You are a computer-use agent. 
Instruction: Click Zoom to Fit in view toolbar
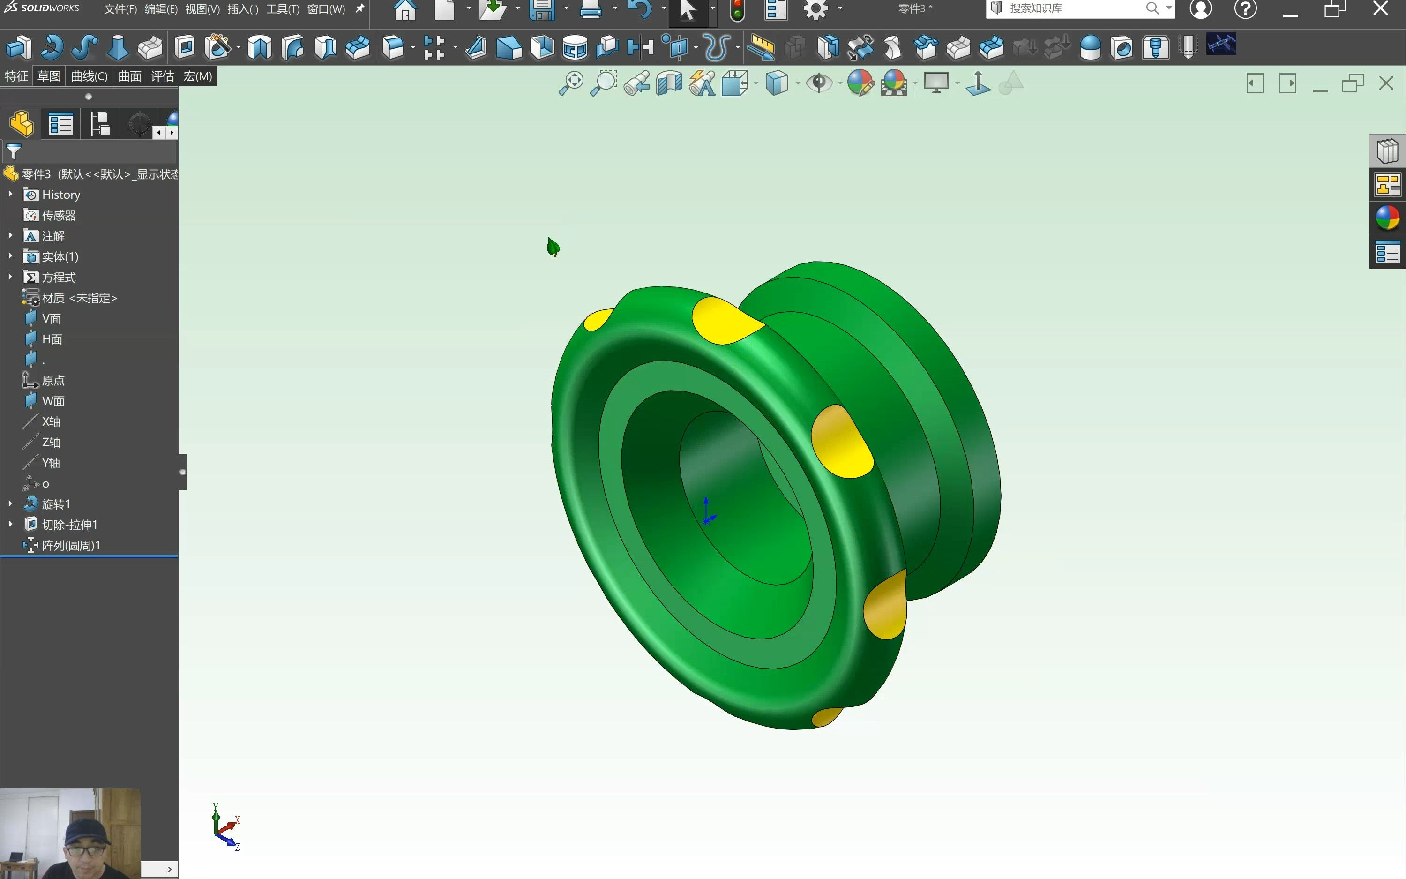point(571,83)
